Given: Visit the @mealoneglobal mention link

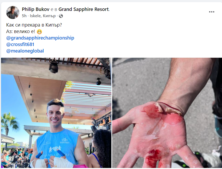Looking at the screenshot, I should click(25, 51).
